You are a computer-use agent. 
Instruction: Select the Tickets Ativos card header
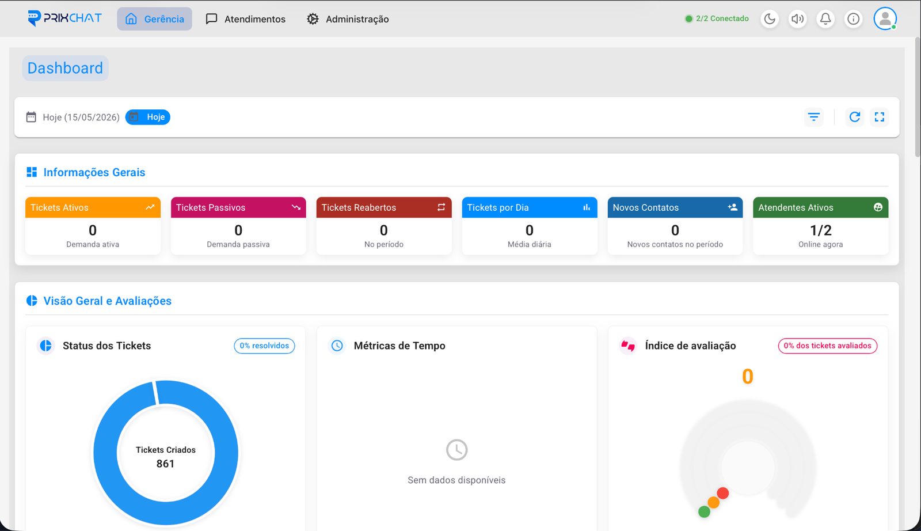93,207
